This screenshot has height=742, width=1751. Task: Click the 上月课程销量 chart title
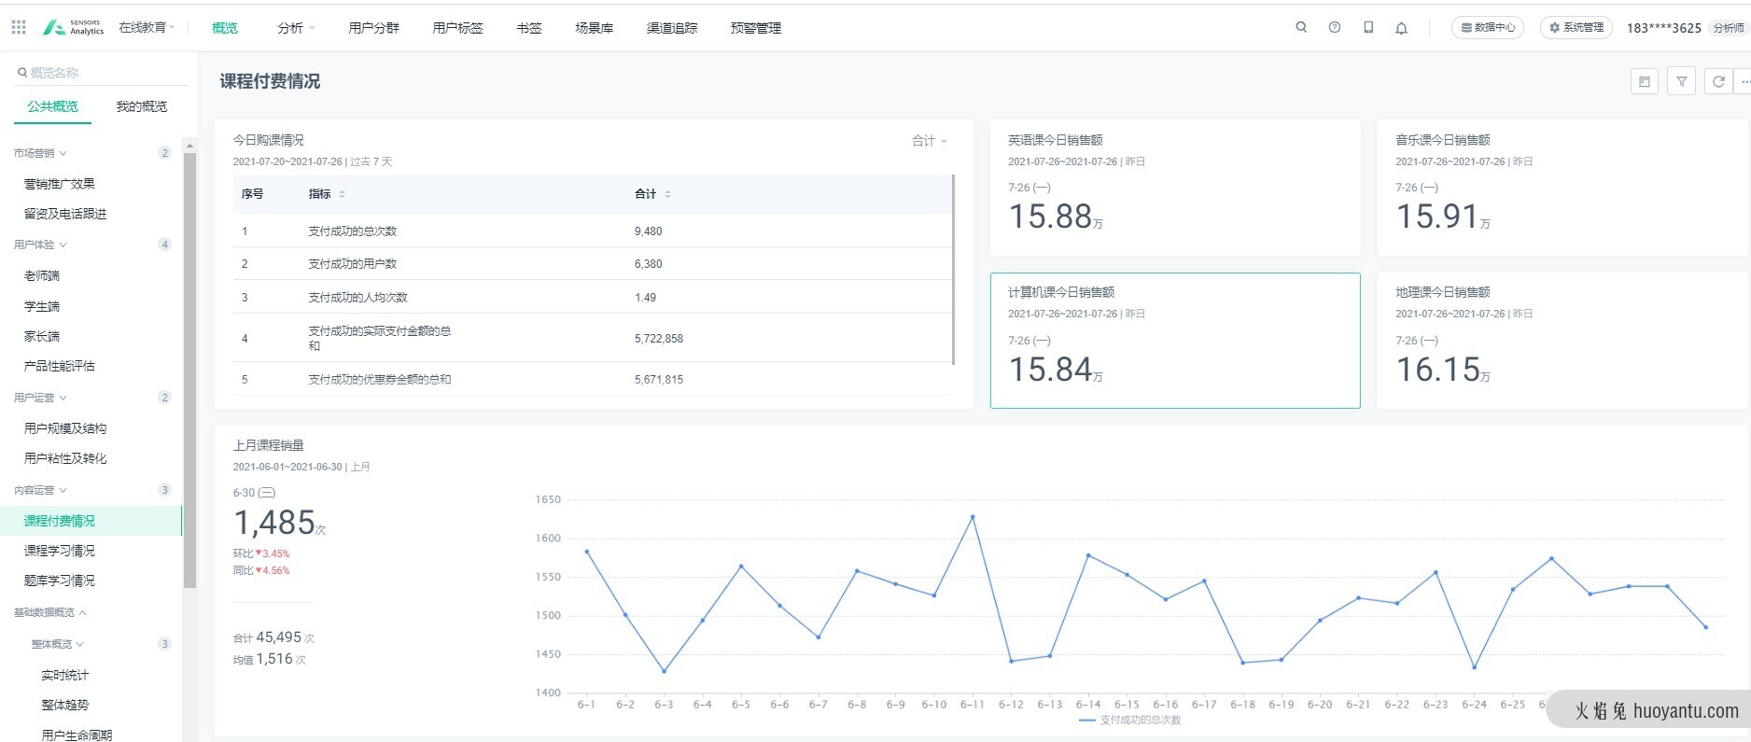(269, 445)
